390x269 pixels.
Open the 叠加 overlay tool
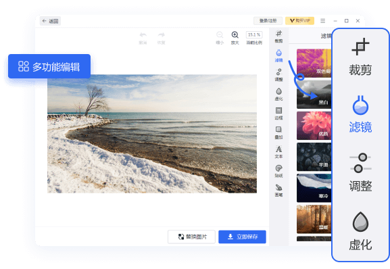pyautogui.click(x=279, y=132)
